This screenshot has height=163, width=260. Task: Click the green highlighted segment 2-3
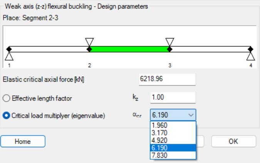click(x=129, y=49)
